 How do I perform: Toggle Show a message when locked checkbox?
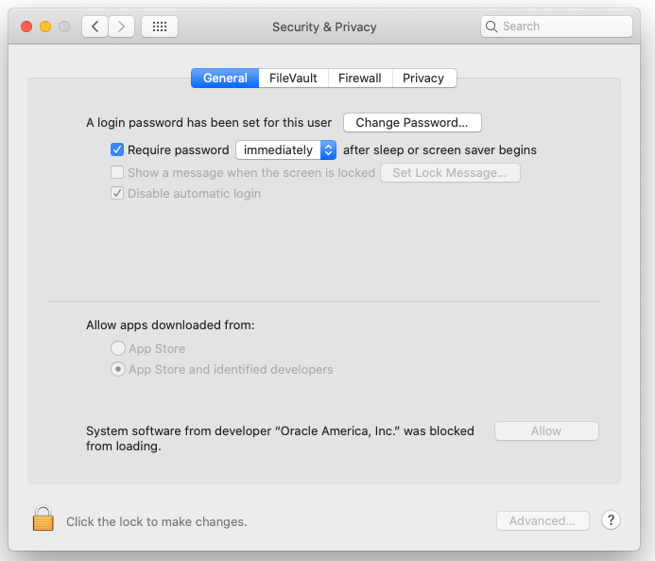pos(117,172)
